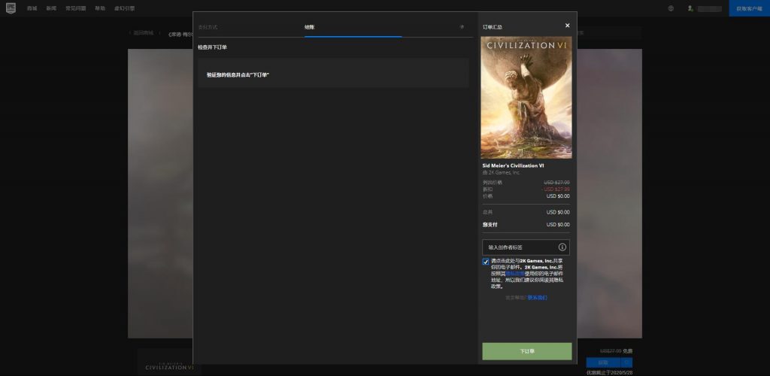Uncheck the share email with 2K Games checkbox

click(486, 262)
